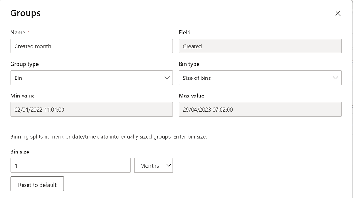Close the Groups dialog with the X
Screen dimensions: 353x198
click(x=338, y=13)
